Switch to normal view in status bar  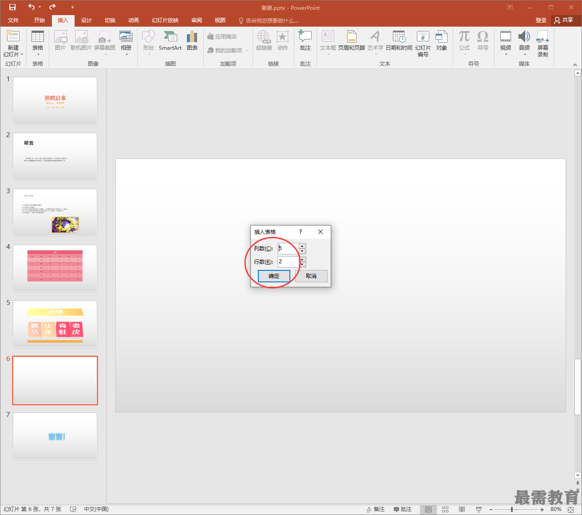tap(428, 509)
